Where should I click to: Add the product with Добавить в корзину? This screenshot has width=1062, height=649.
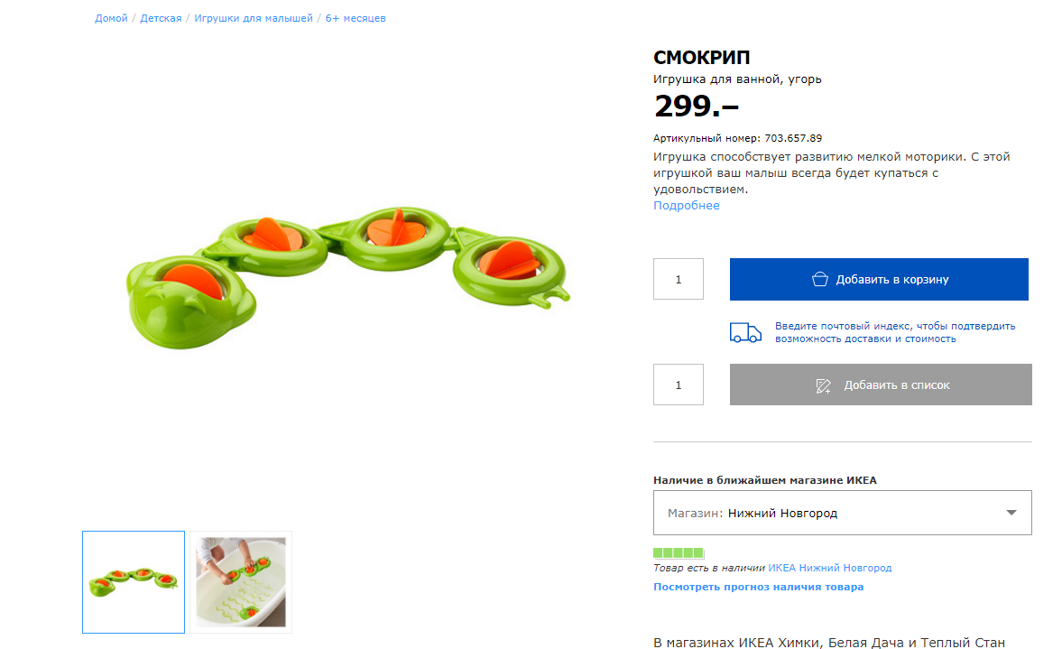pyautogui.click(x=879, y=279)
